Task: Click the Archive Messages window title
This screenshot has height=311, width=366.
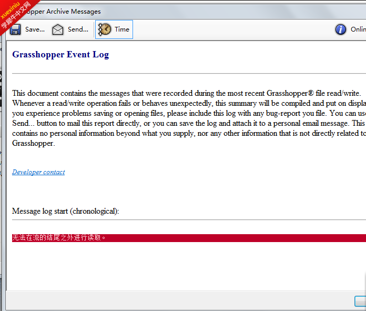Action: tap(63, 12)
